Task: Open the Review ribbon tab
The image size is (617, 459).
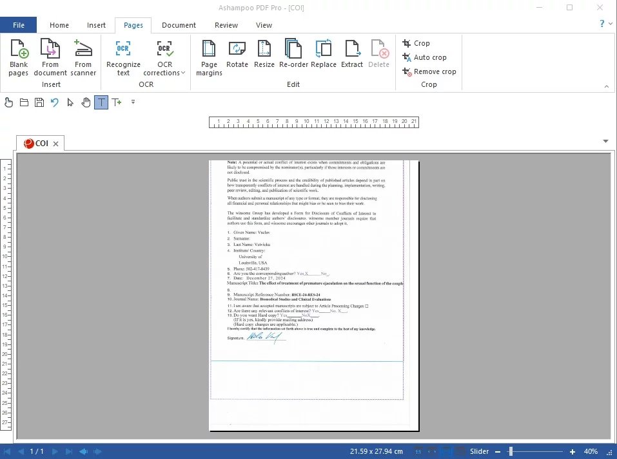Action: point(226,25)
